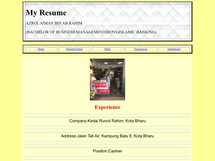Click the red Experience heading
The width and height of the screenshot is (215, 161).
click(x=107, y=107)
